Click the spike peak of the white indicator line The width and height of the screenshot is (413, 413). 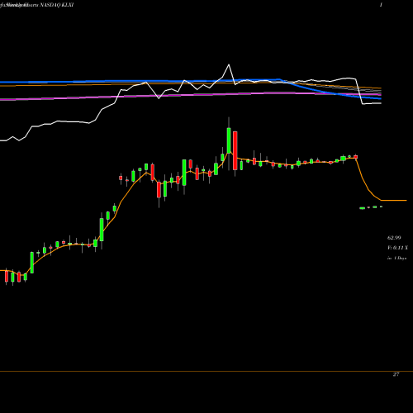click(x=229, y=65)
